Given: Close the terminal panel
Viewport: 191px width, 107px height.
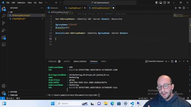Looking at the screenshot, I should click(x=188, y=62).
